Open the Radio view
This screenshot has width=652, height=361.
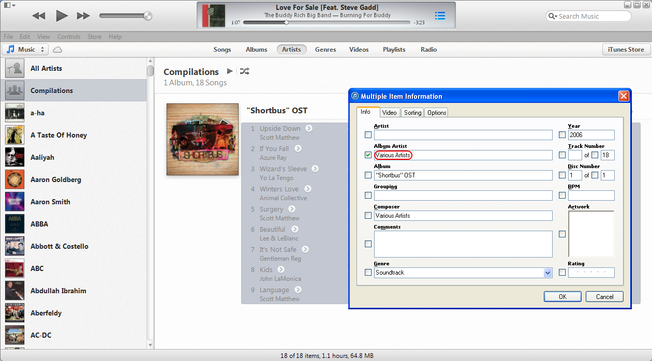pos(429,50)
